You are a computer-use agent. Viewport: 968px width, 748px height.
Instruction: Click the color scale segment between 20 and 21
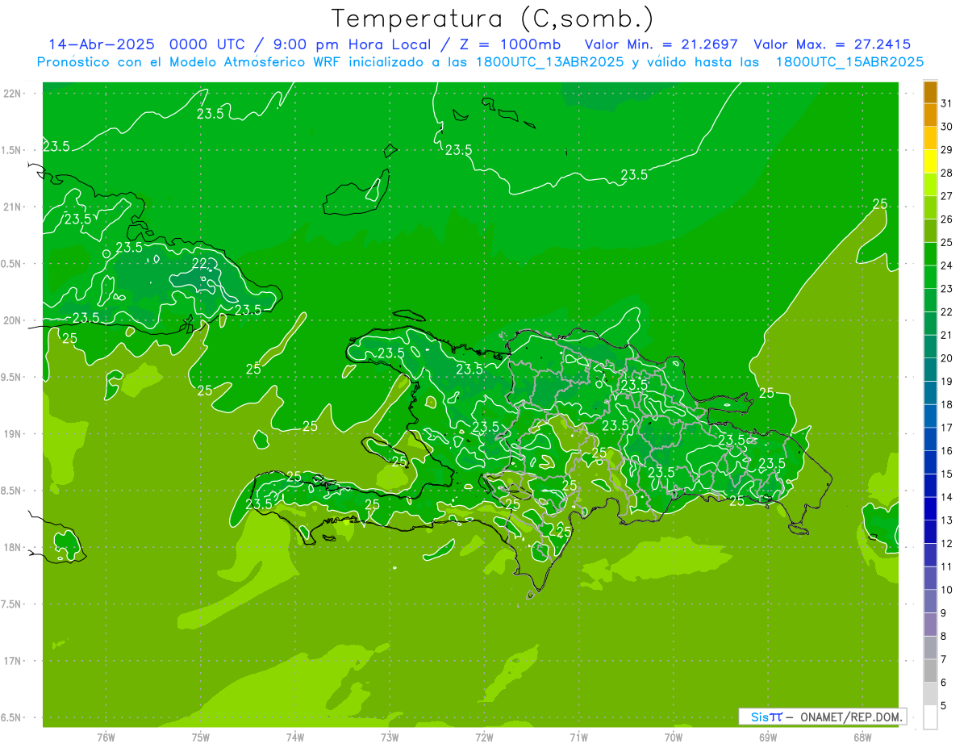(930, 347)
